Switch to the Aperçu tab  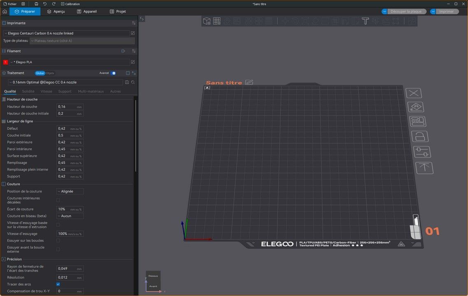pos(56,12)
